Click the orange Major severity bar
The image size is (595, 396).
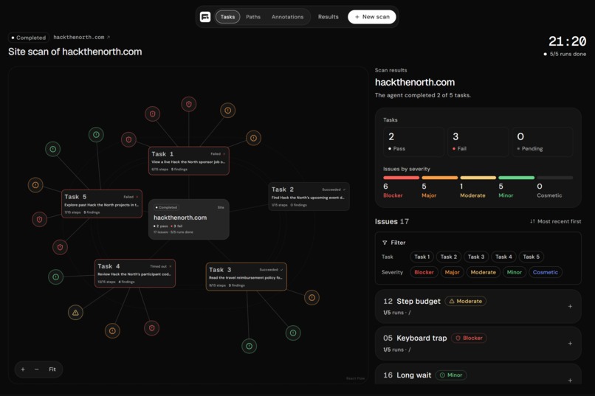point(440,177)
